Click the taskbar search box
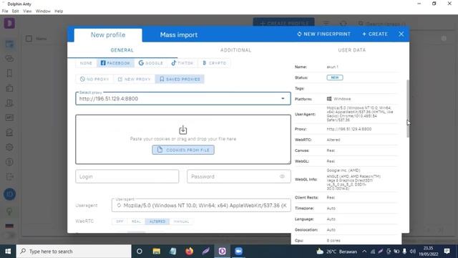 pyautogui.click(x=74, y=252)
